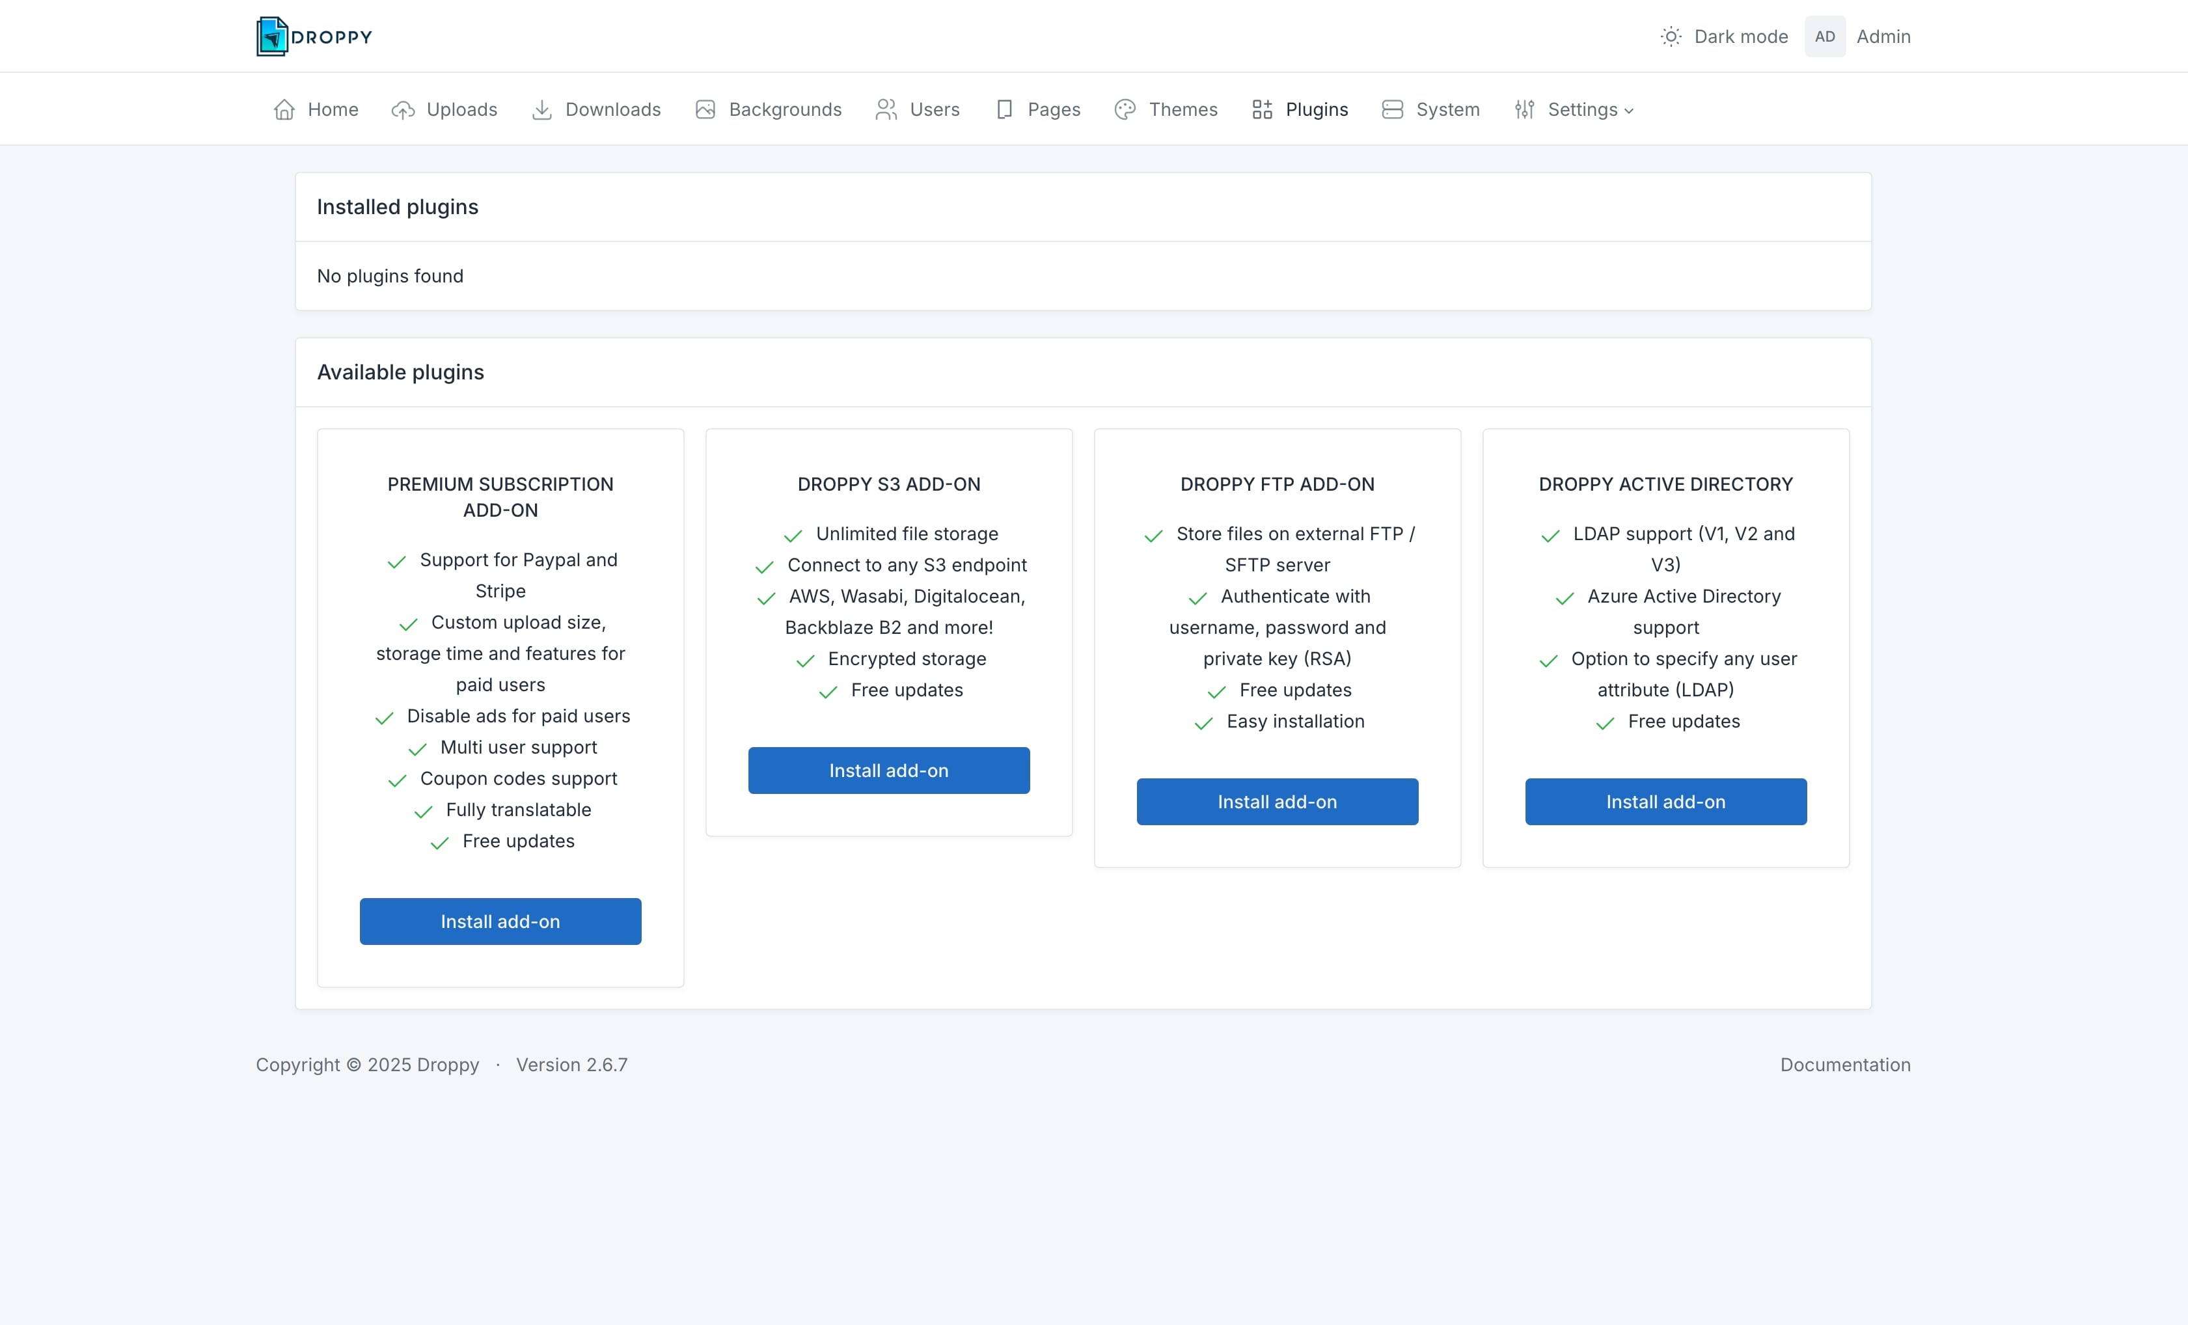Click the Themes palette icon

pyautogui.click(x=1125, y=109)
